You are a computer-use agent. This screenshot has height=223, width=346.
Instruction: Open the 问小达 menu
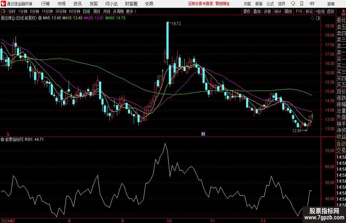[x=111, y=4]
